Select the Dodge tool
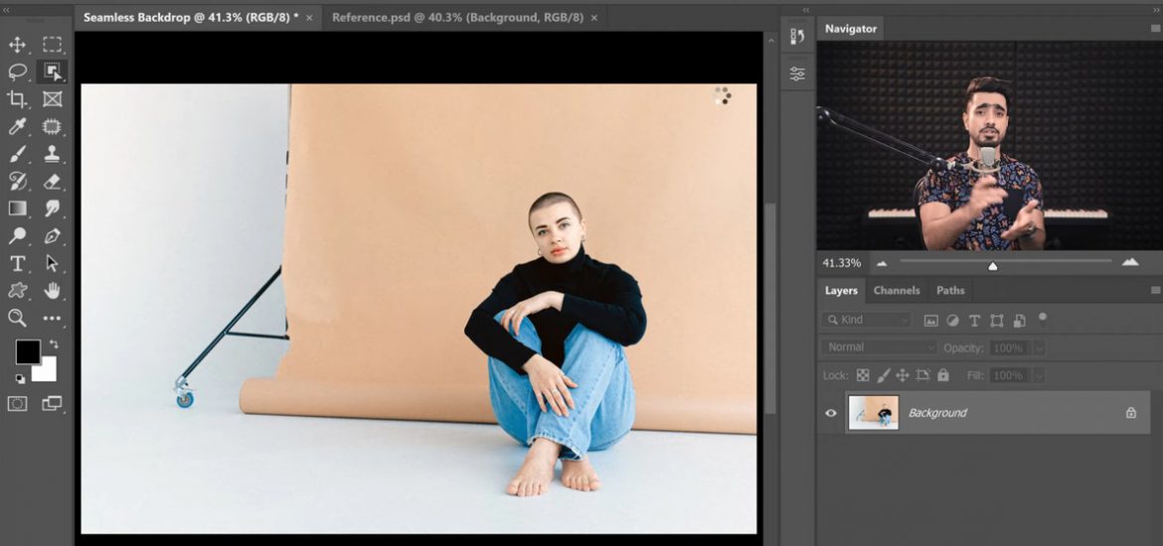The width and height of the screenshot is (1163, 546). [17, 235]
